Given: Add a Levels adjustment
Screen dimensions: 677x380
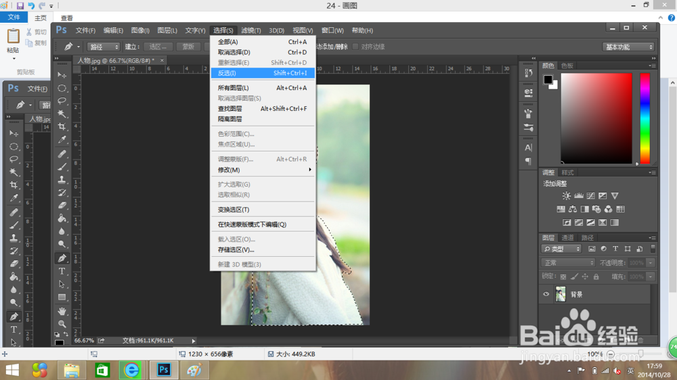Looking at the screenshot, I should pyautogui.click(x=579, y=196).
